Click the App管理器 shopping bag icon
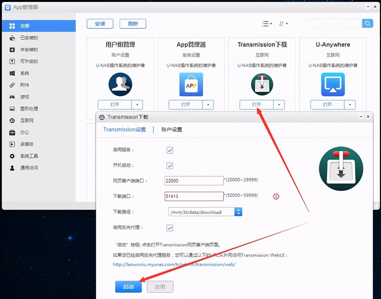The height and width of the screenshot is (299, 381). click(x=191, y=84)
